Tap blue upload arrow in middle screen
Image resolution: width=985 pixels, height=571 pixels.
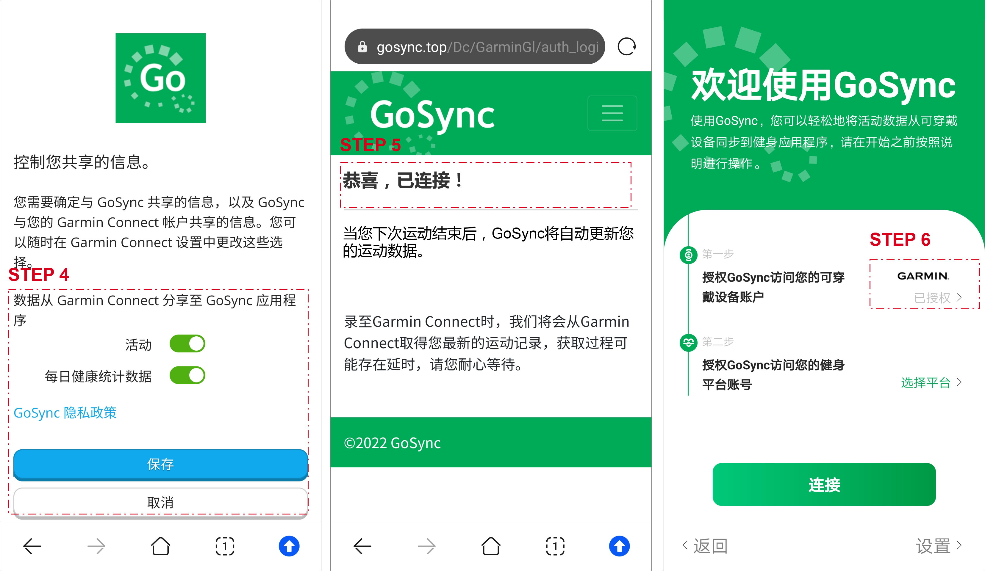click(619, 546)
